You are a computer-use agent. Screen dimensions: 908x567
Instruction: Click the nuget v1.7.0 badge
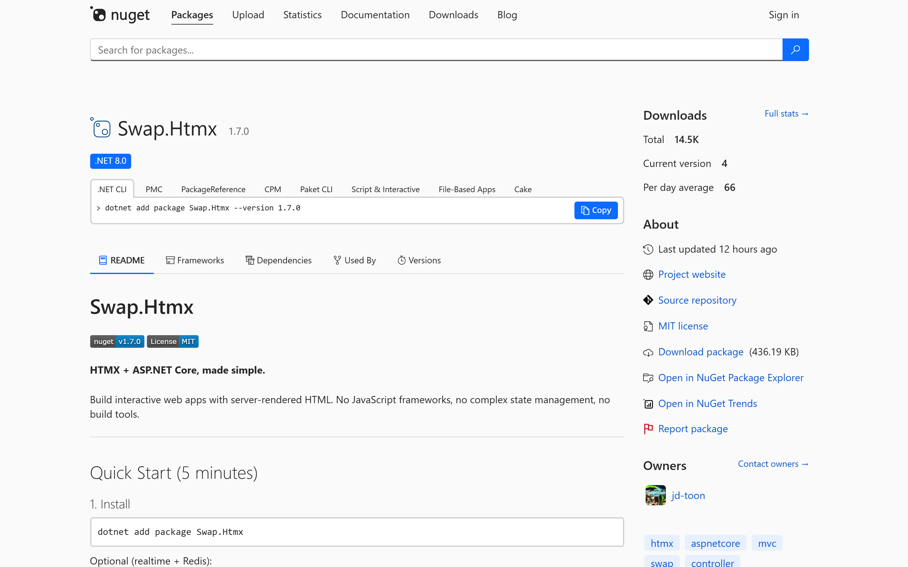pos(117,341)
